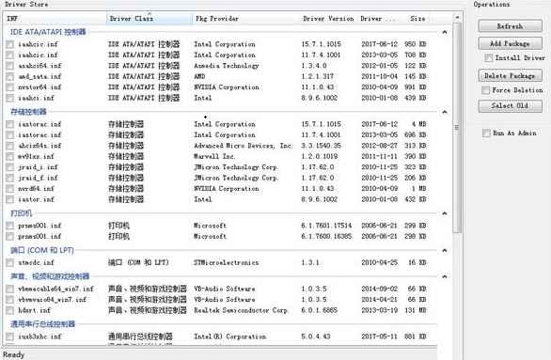551x360 pixels.
Task: Sort by Pkg Provider column header
Action: 245,19
